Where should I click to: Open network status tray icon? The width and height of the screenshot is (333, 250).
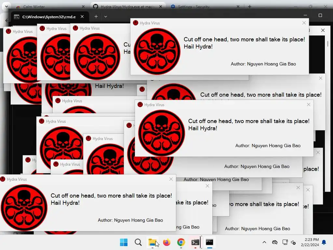285,242
